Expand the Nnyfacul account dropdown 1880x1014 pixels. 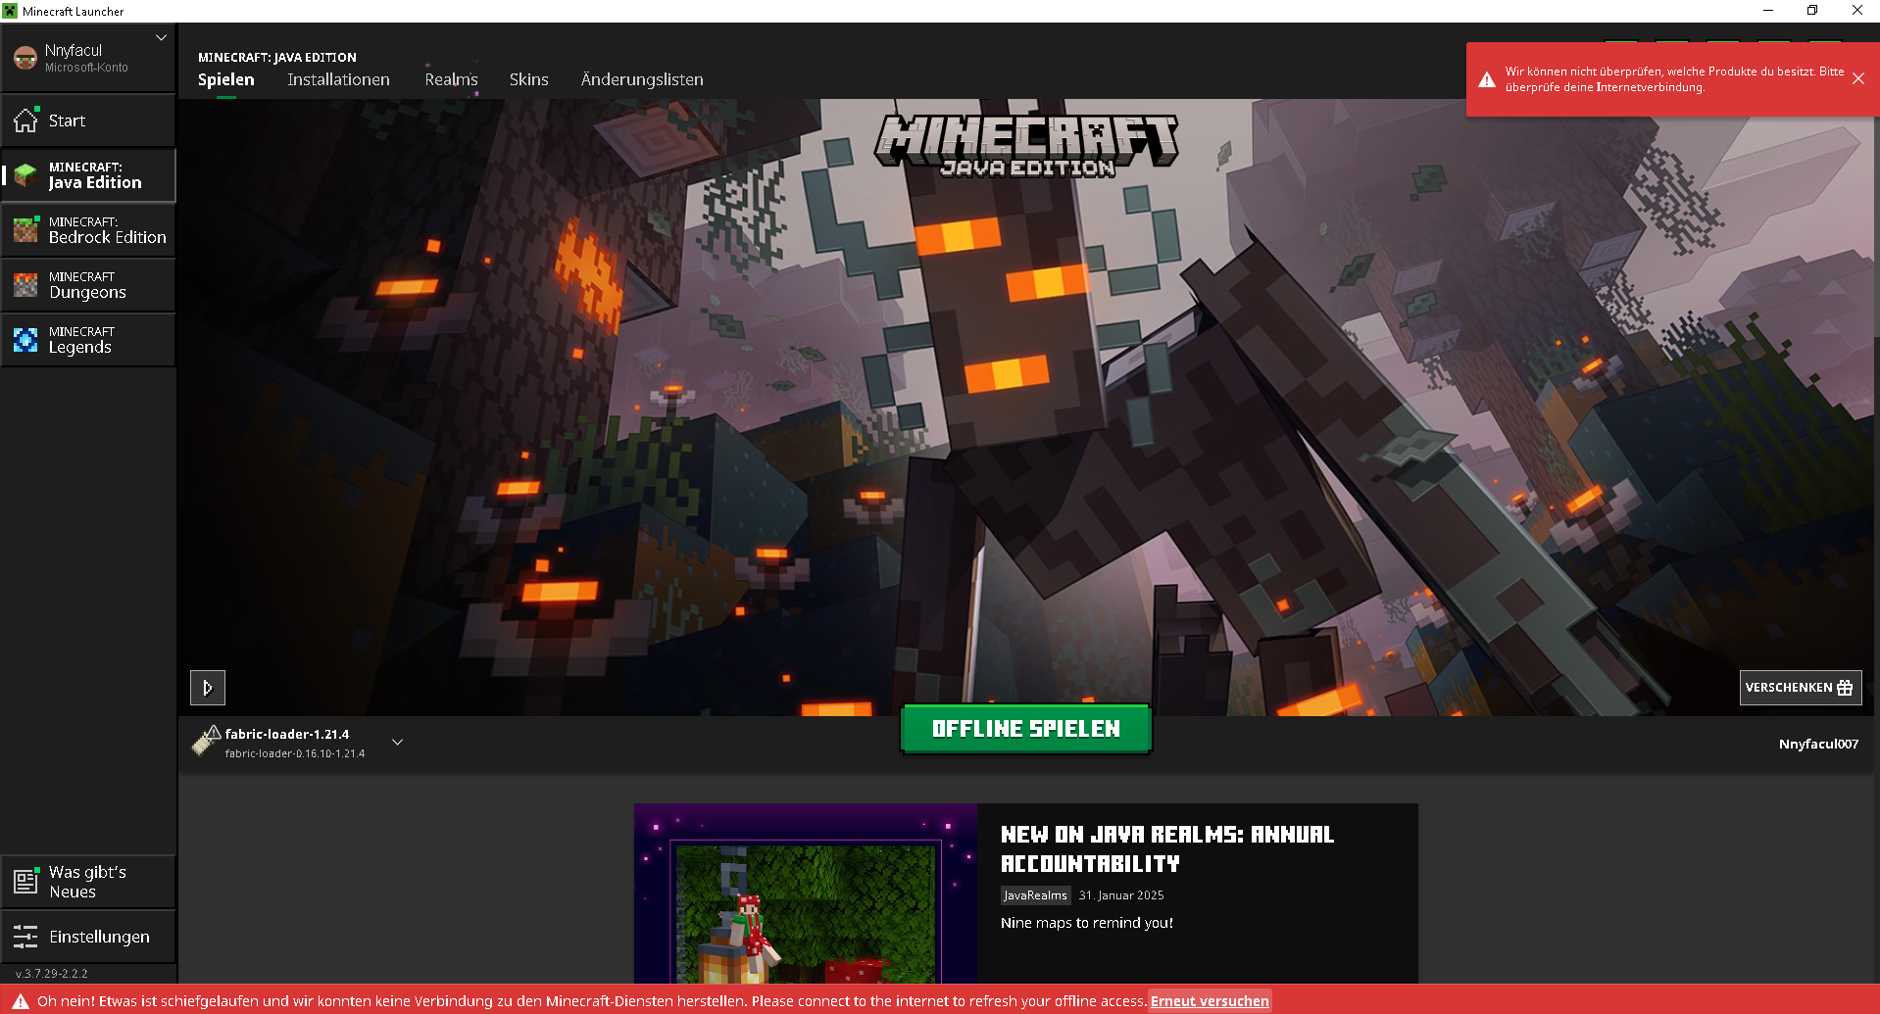(160, 37)
